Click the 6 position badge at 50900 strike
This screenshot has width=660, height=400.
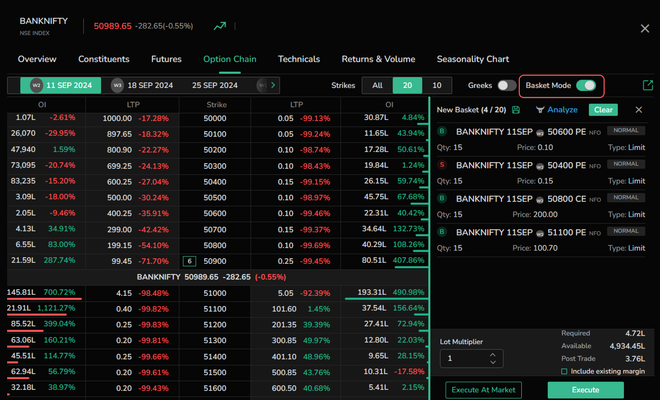189,261
